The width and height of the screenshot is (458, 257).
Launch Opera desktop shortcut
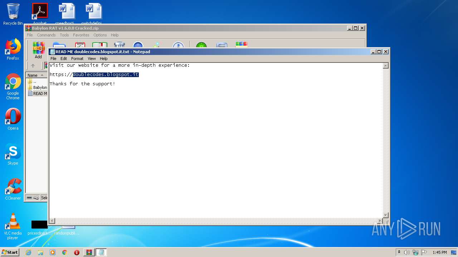click(x=13, y=119)
